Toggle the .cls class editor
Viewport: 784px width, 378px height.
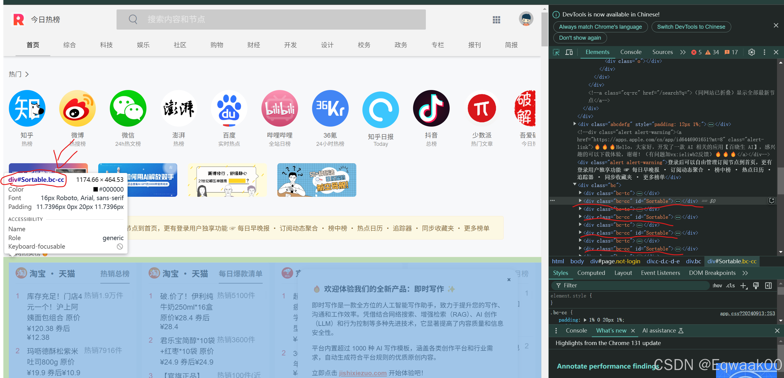pyautogui.click(x=730, y=286)
